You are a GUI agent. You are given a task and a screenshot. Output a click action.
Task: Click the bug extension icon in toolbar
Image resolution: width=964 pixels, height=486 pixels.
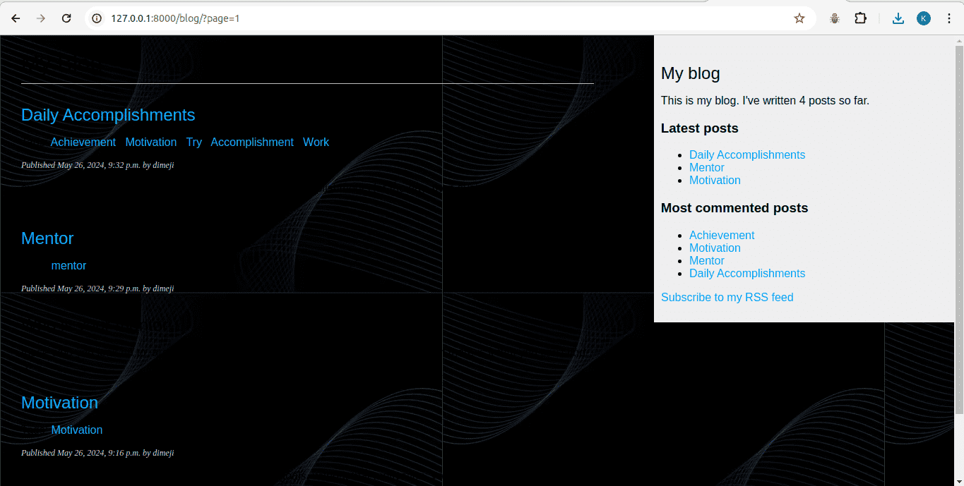(x=835, y=18)
